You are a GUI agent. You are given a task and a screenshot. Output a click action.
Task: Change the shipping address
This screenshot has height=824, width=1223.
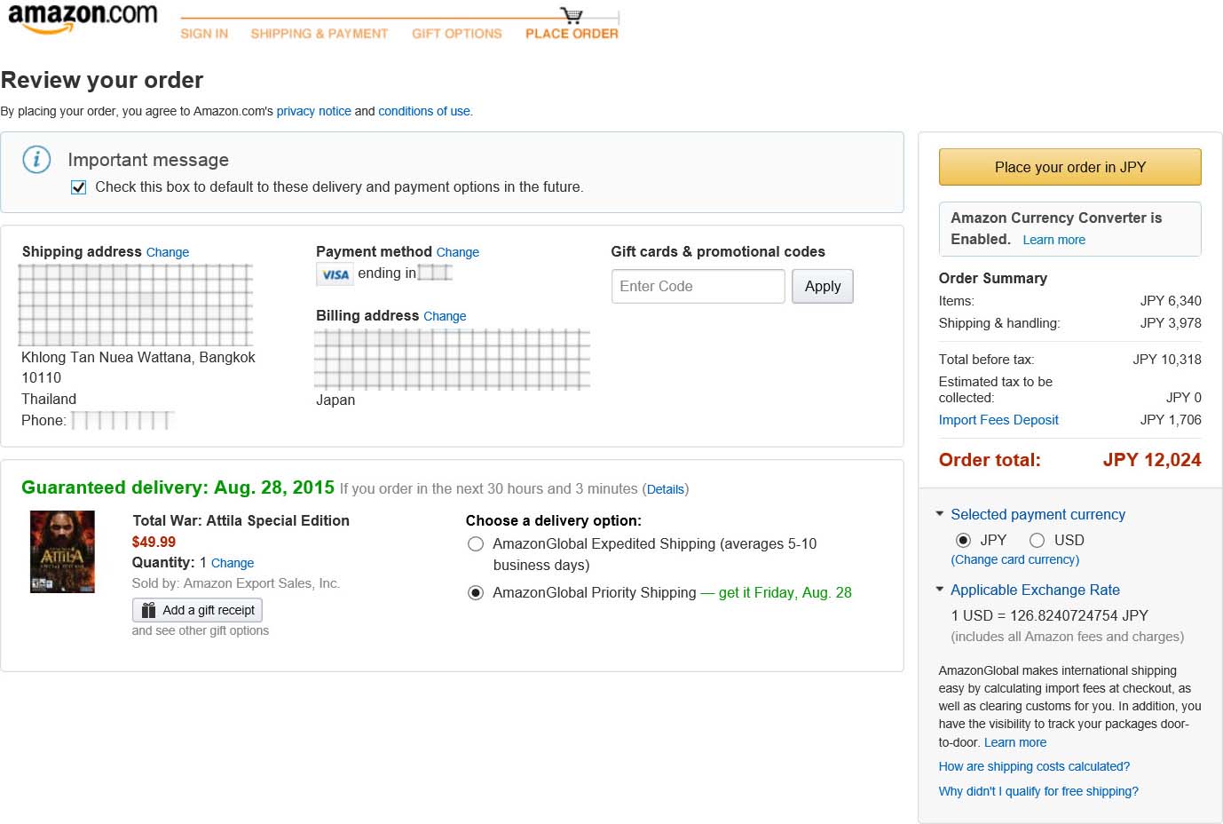168,252
